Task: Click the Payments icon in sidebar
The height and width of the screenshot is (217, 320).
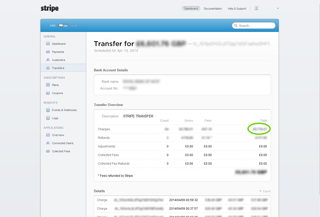Action: tap(48, 52)
